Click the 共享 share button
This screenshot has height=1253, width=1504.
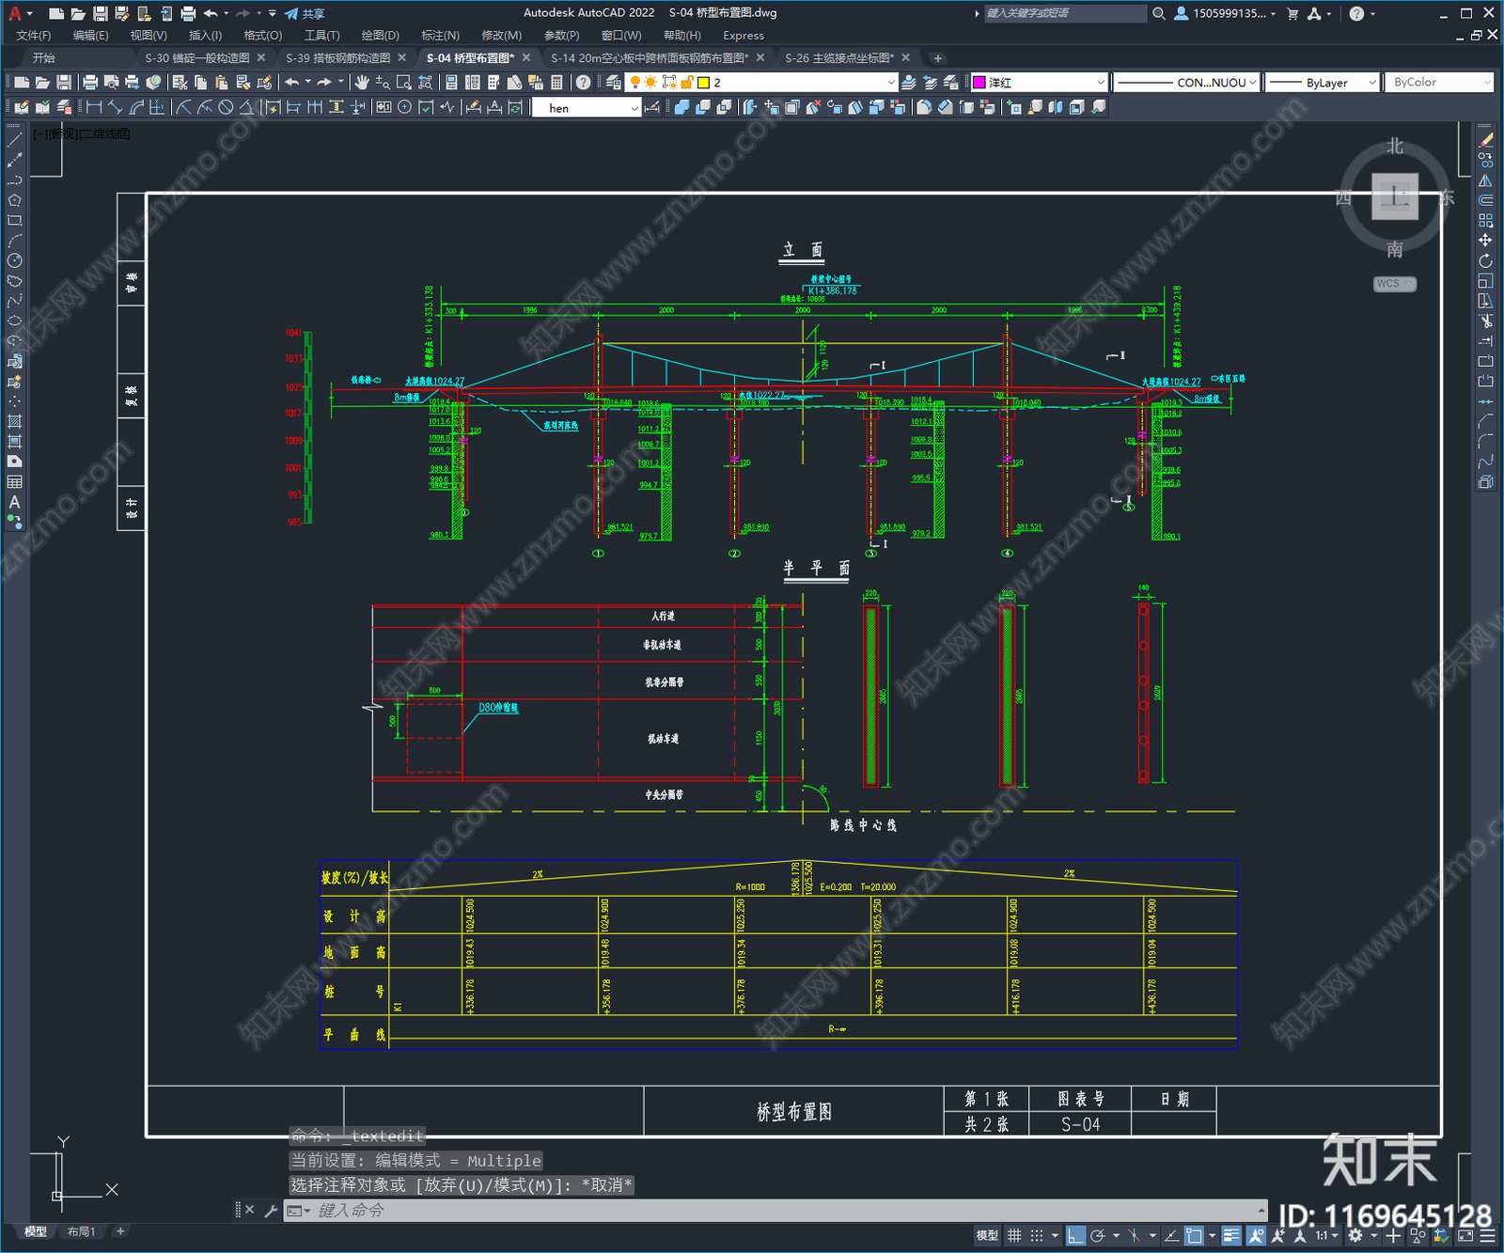305,13
